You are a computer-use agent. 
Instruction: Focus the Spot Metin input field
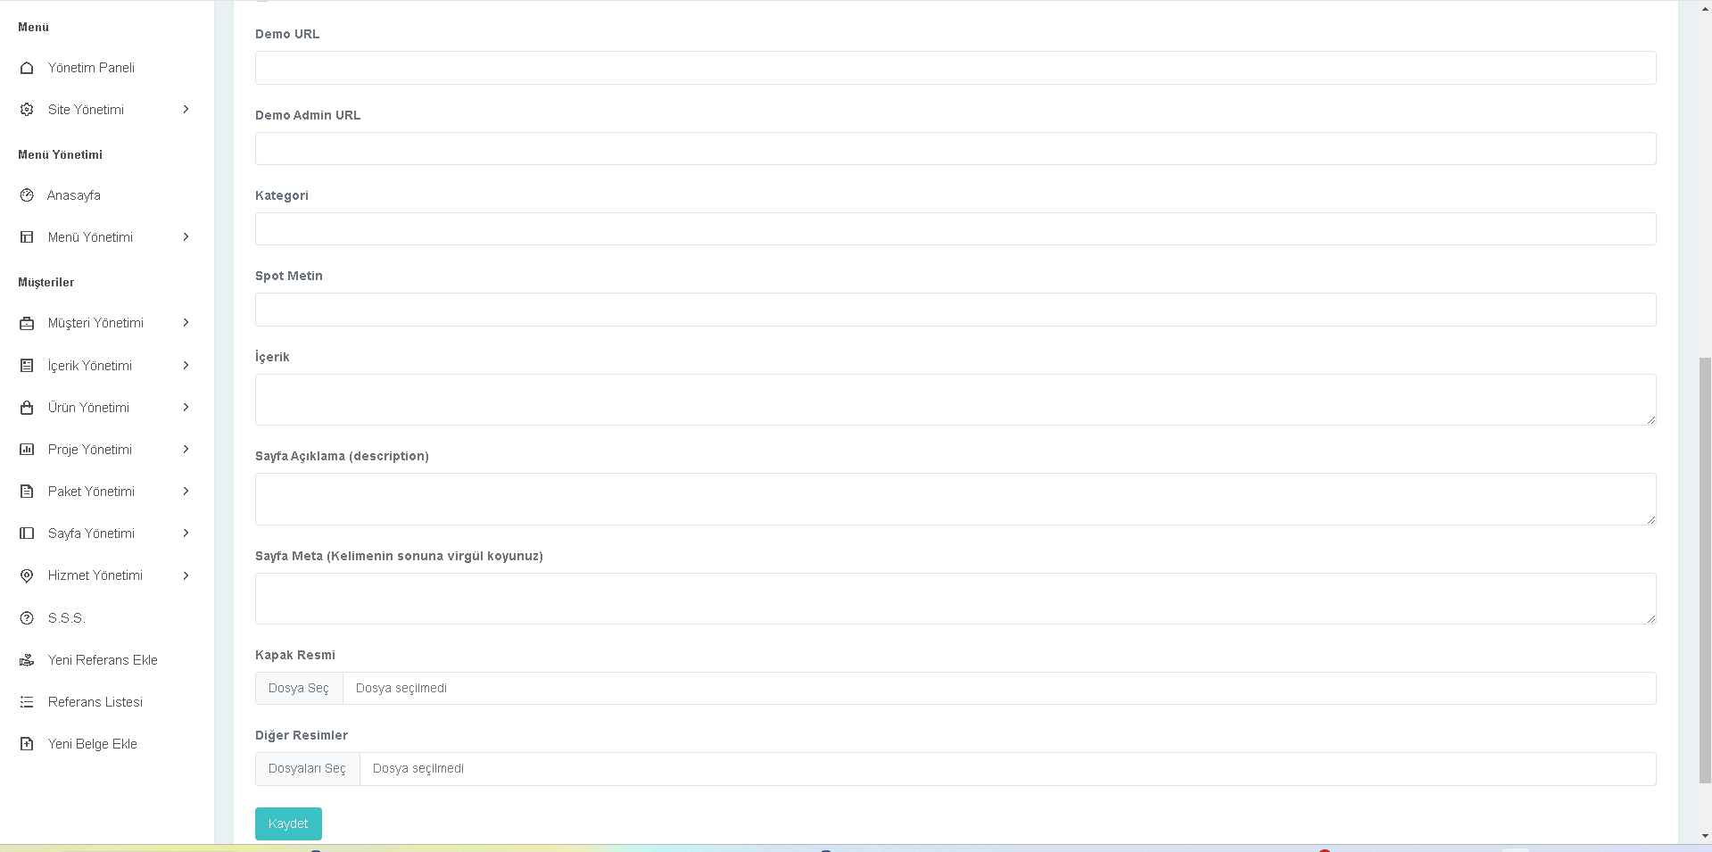coord(955,310)
